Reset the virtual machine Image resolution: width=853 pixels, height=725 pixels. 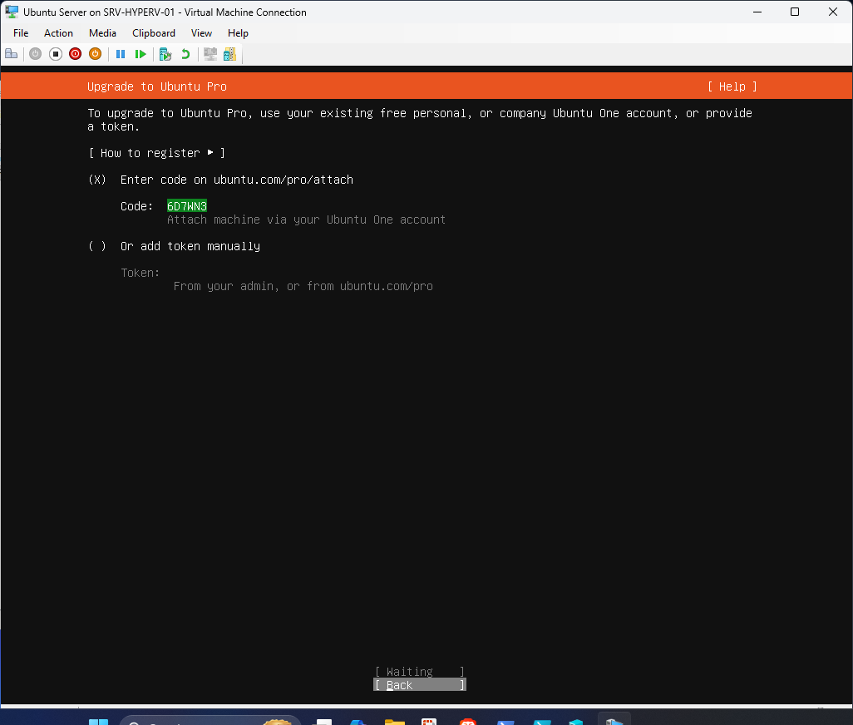point(141,53)
